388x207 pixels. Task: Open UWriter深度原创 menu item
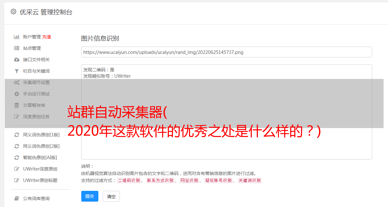(40, 169)
